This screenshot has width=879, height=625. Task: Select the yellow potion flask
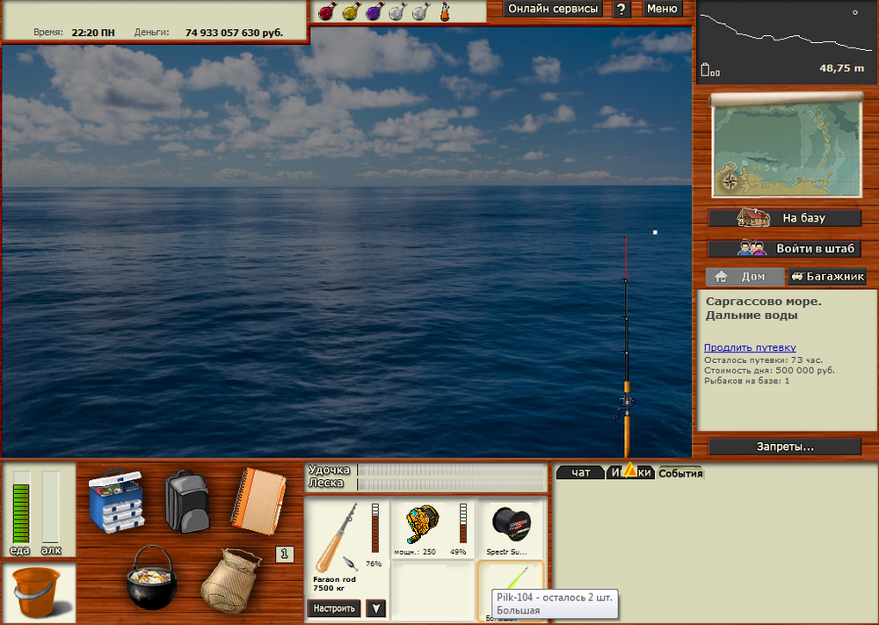coord(349,11)
